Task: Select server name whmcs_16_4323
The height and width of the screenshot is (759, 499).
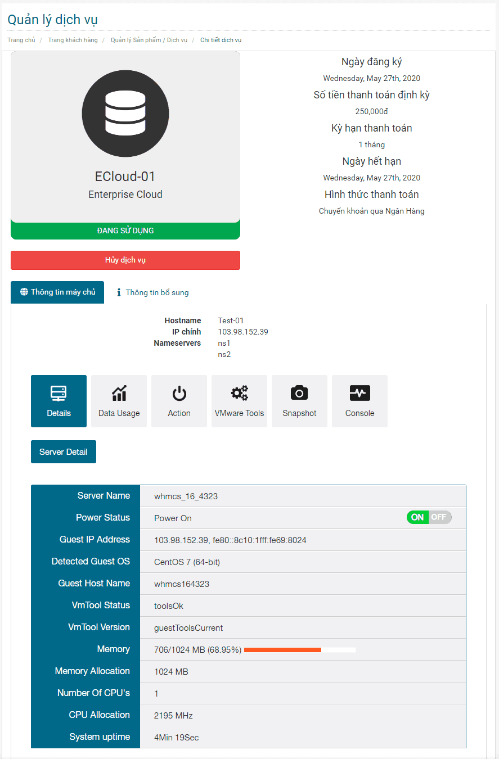Action: point(186,496)
